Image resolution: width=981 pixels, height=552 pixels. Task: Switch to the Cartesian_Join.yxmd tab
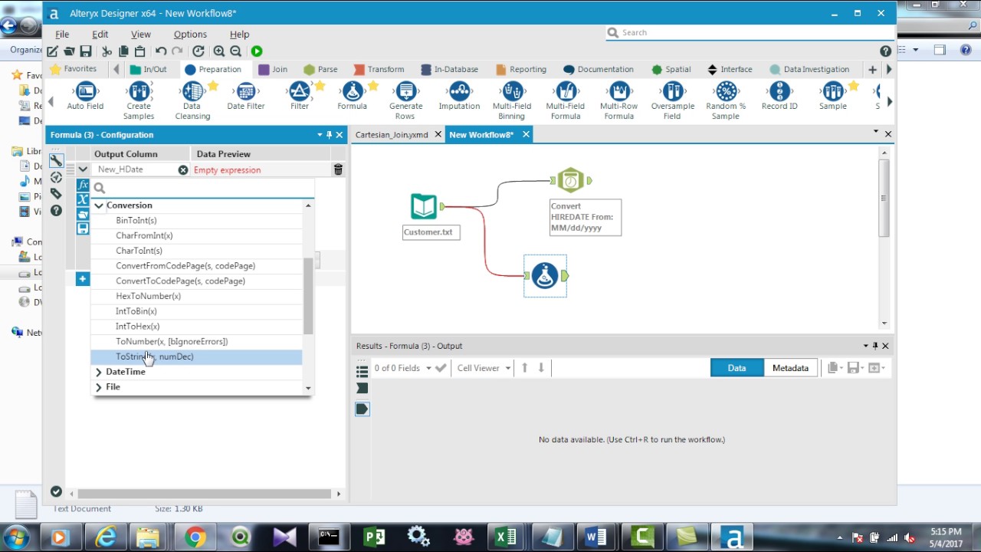pos(392,135)
